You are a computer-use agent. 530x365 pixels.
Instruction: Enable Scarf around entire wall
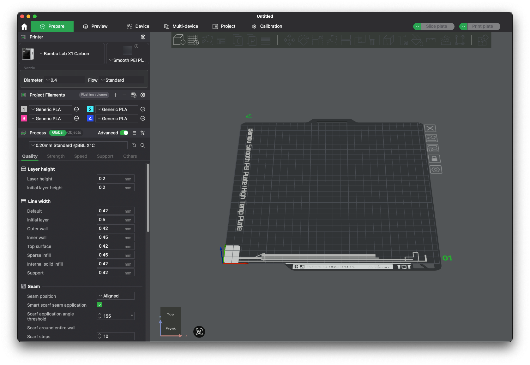point(99,327)
